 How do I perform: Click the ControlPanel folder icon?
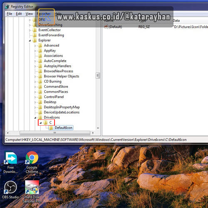(x=40, y=97)
